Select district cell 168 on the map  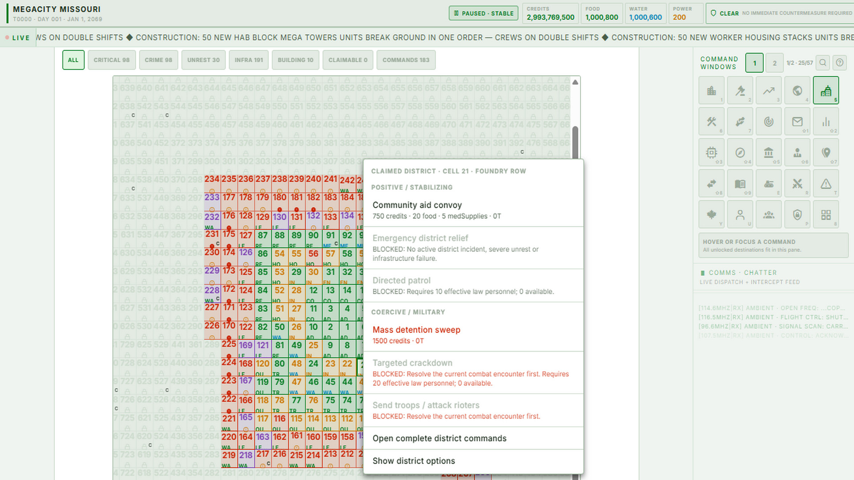246,367
